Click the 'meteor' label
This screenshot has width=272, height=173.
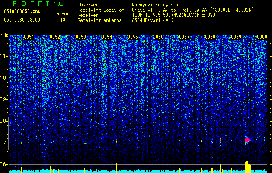pos(61,13)
